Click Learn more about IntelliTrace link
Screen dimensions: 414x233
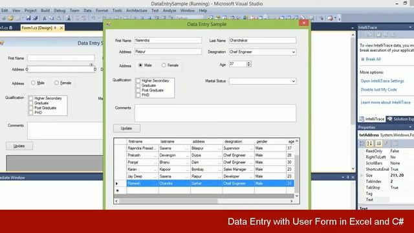pos(386,102)
